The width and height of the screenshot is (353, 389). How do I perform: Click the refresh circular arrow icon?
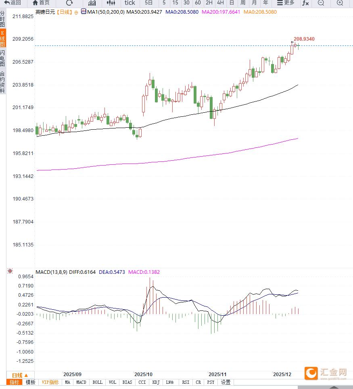pos(69,3)
